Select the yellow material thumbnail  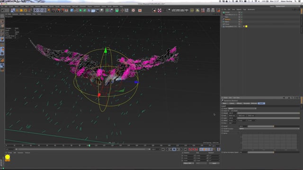click(8, 157)
